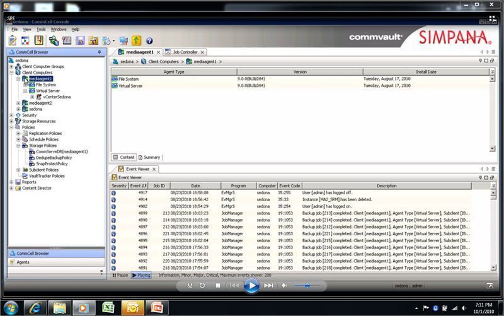Click the globe toolbar icon
This screenshot has height=316, width=504.
click(x=106, y=41)
